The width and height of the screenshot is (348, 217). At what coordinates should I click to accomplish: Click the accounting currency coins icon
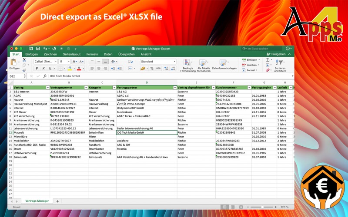pos(143,69)
